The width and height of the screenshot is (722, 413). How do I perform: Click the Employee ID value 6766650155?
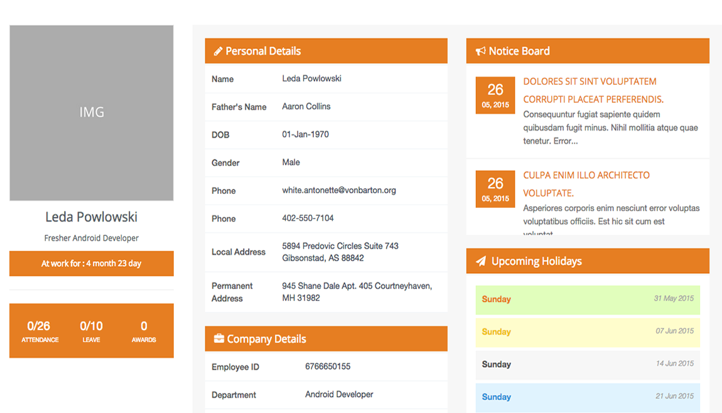tap(328, 367)
